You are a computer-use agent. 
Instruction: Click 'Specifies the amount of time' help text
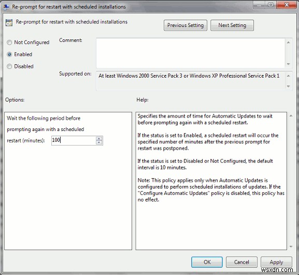[205, 119]
